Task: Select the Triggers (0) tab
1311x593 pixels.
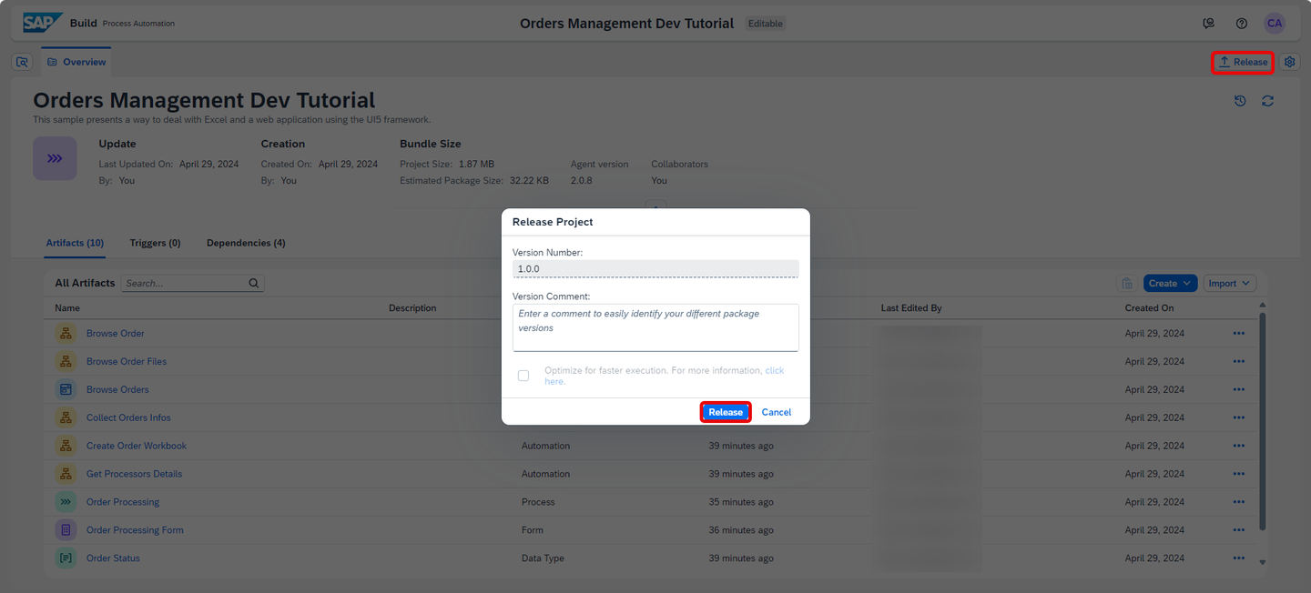Action: click(x=155, y=244)
